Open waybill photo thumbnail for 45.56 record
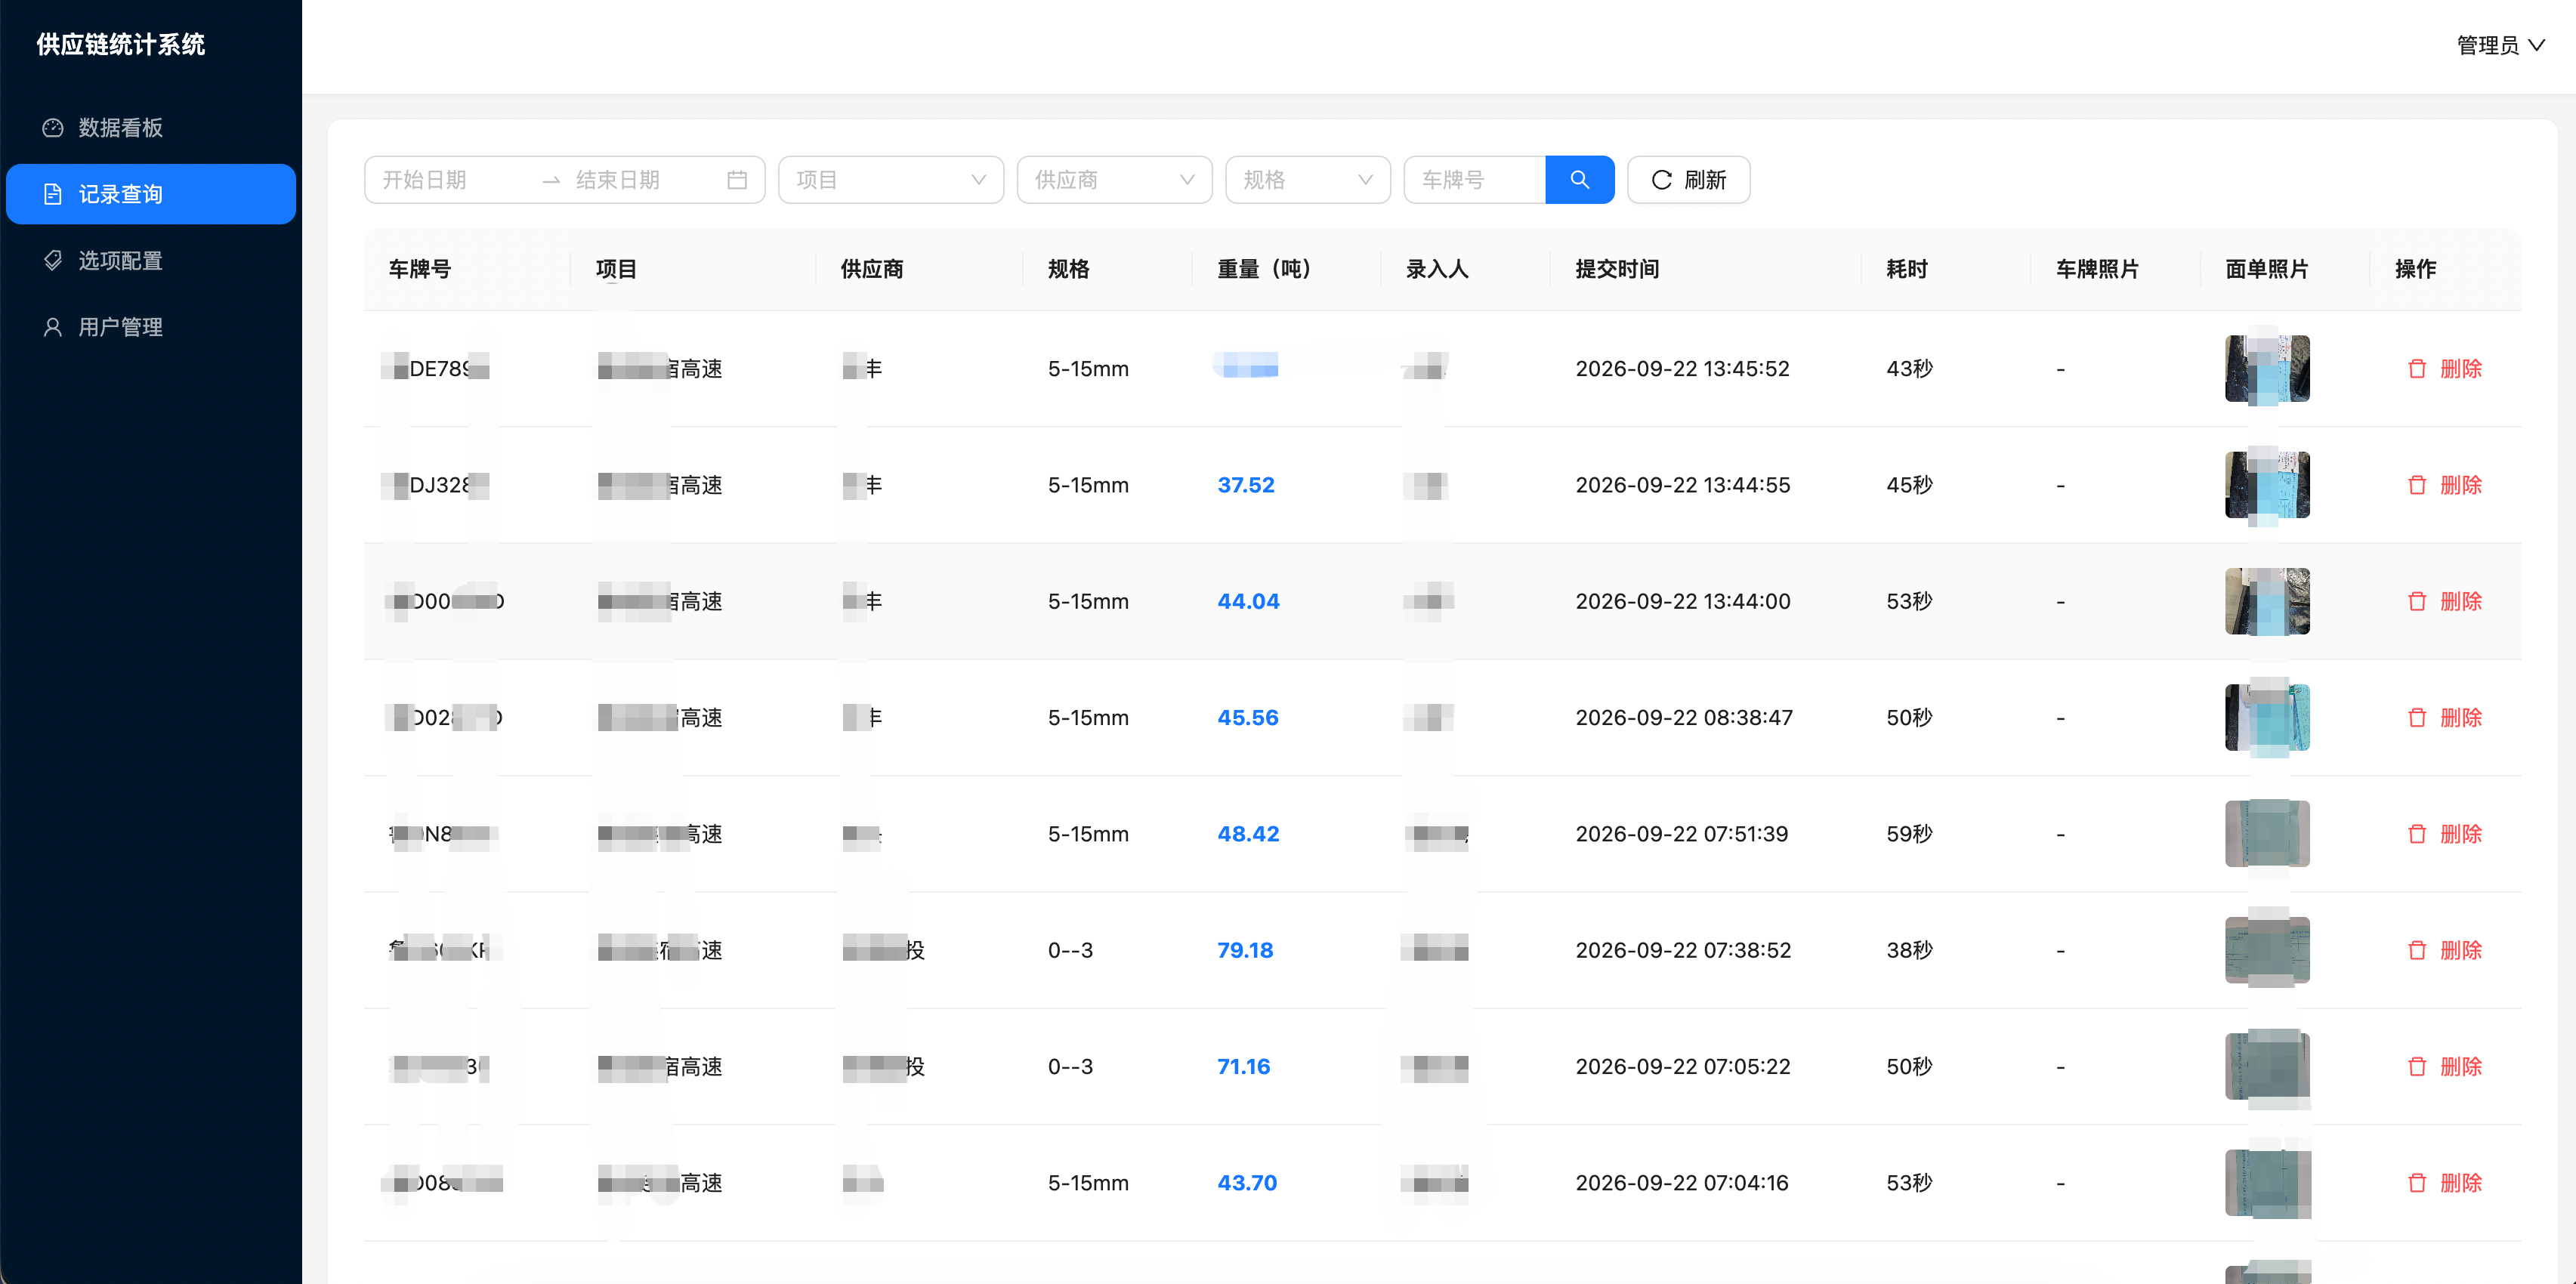 pyautogui.click(x=2267, y=718)
